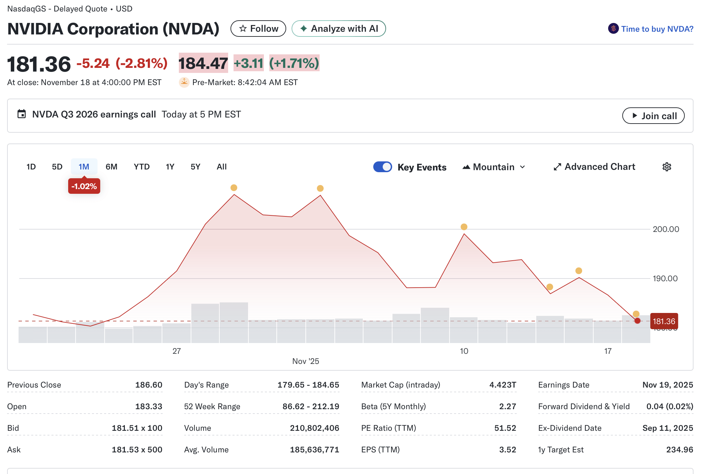Open the Mountain chart style dropdown
The width and height of the screenshot is (706, 474).
tap(522, 167)
